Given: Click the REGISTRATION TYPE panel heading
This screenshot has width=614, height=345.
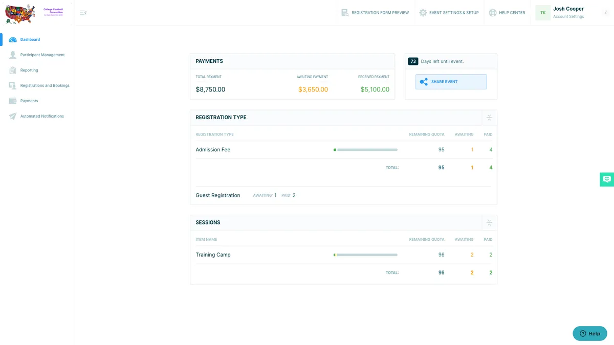Looking at the screenshot, I should 221,118.
